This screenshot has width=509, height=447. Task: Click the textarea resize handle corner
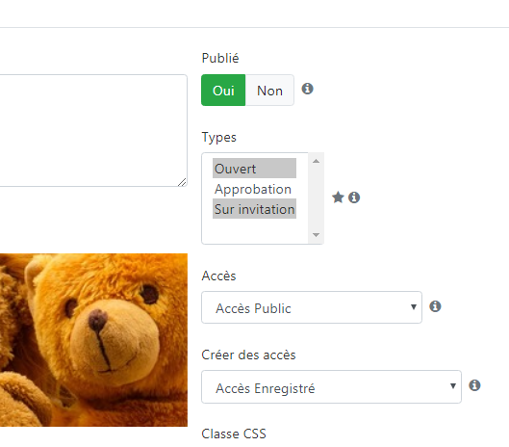coord(183,182)
